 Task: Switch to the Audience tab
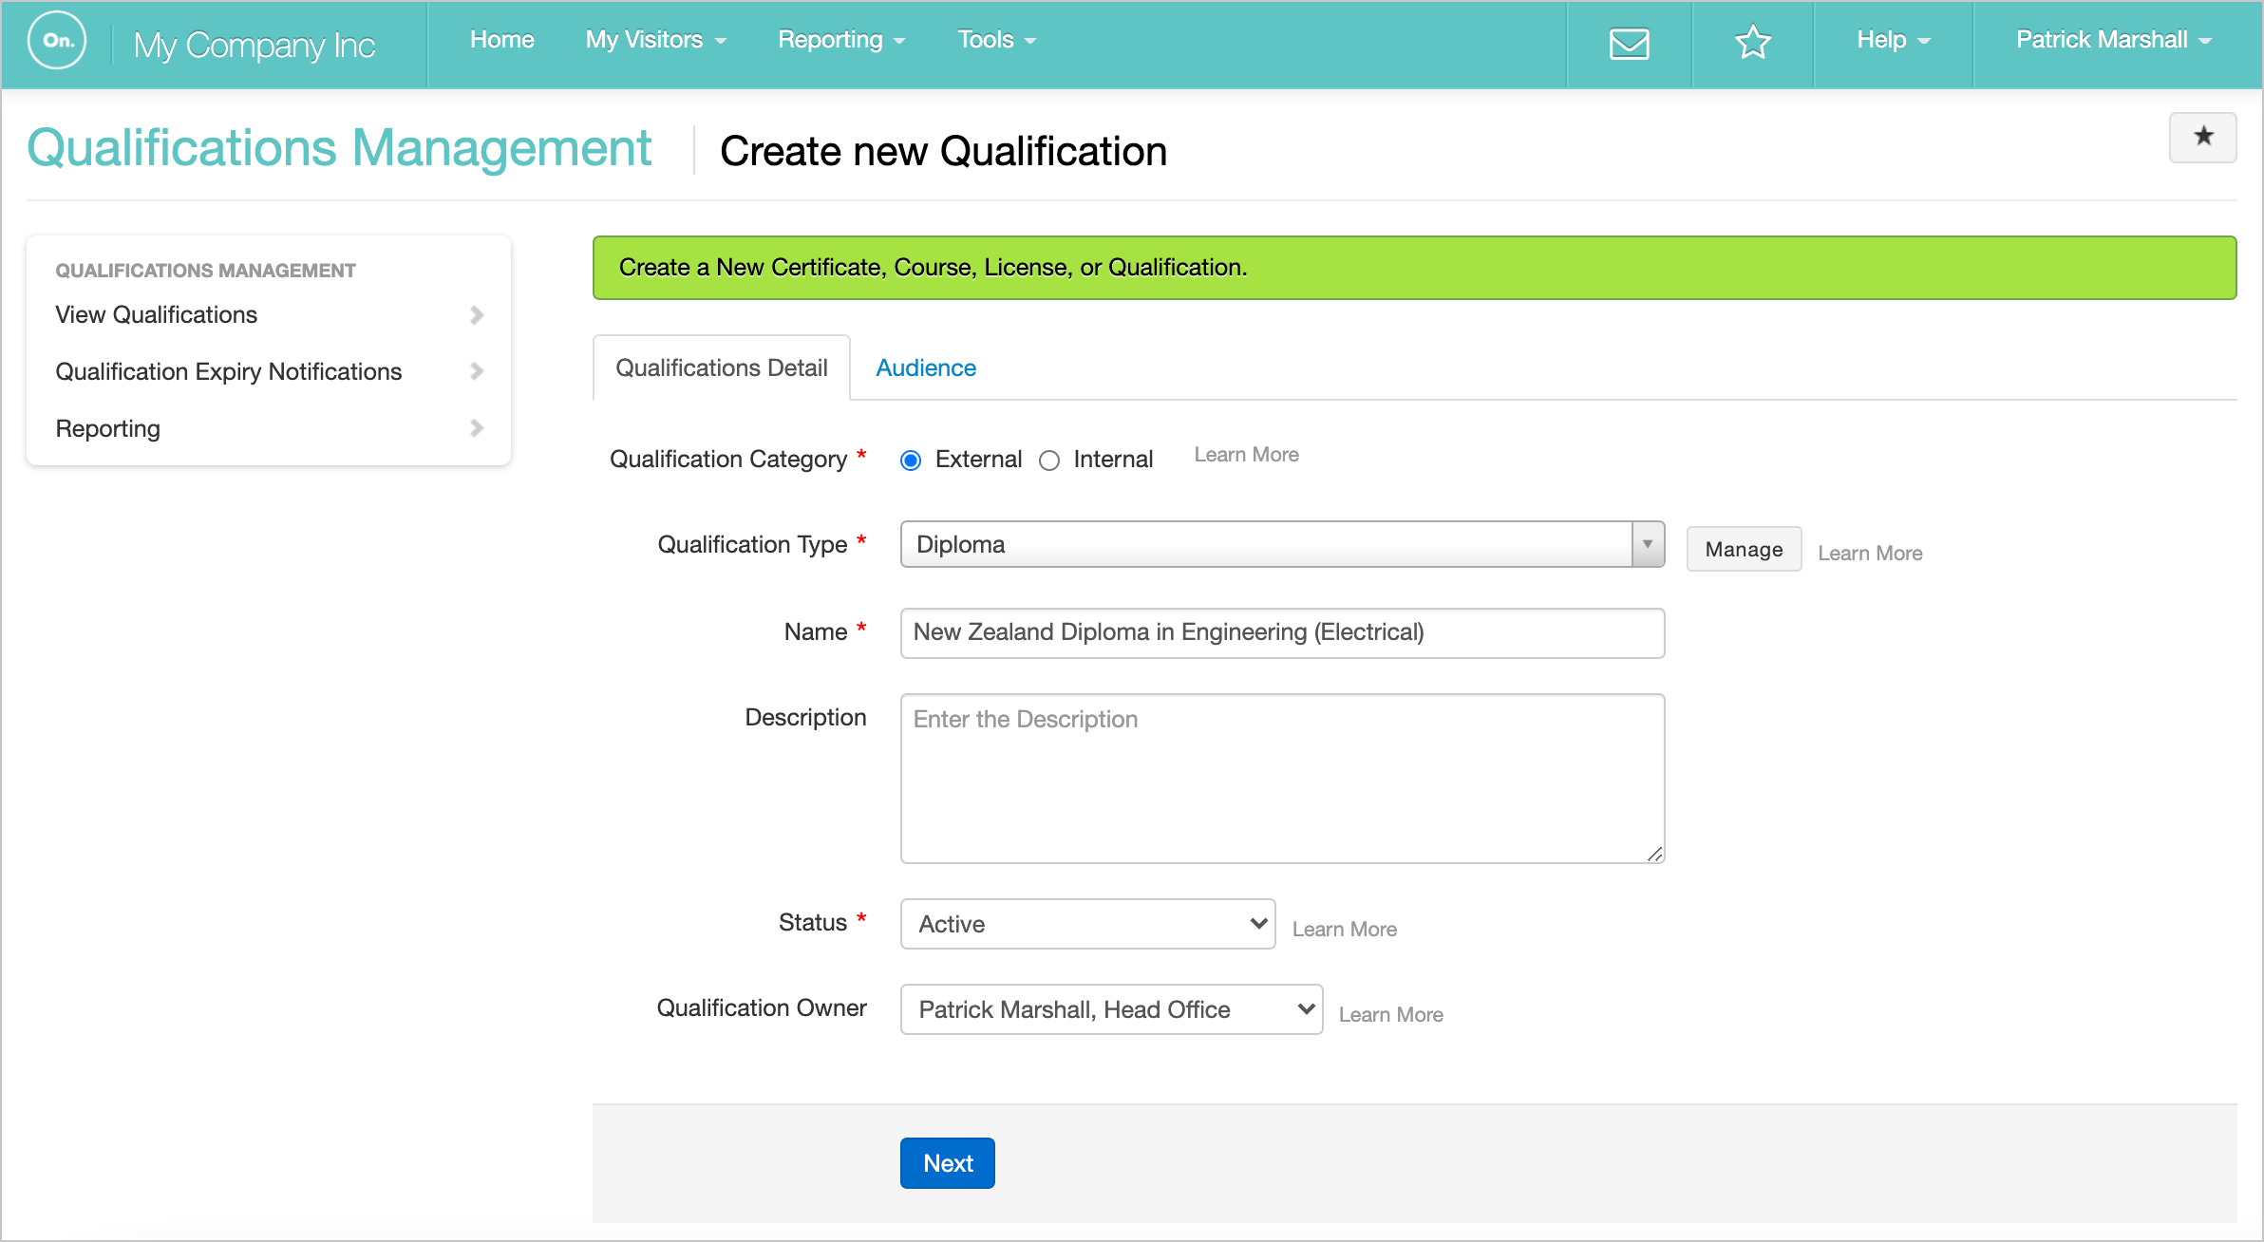tap(925, 367)
